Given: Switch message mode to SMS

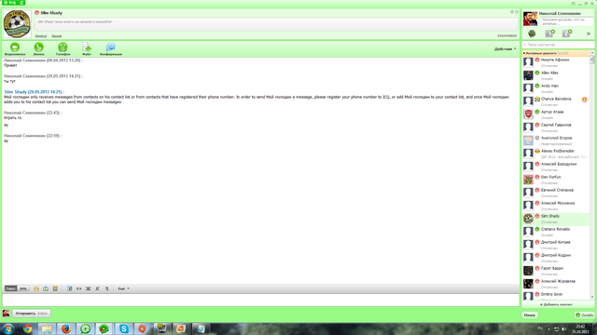Looking at the screenshot, I should tap(22, 288).
